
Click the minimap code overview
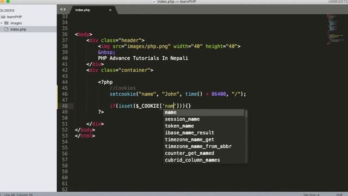pos(335,29)
